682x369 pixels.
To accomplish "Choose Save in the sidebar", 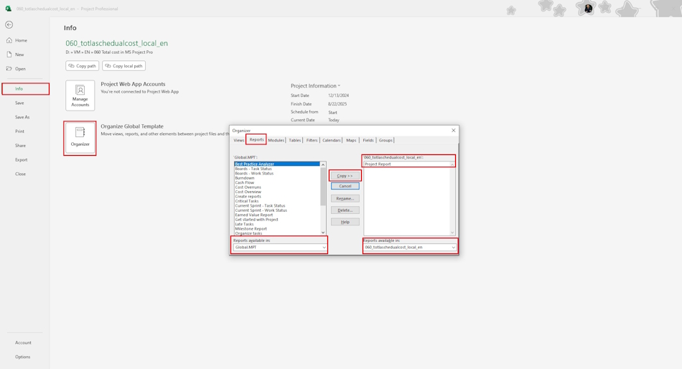I will click(x=19, y=103).
